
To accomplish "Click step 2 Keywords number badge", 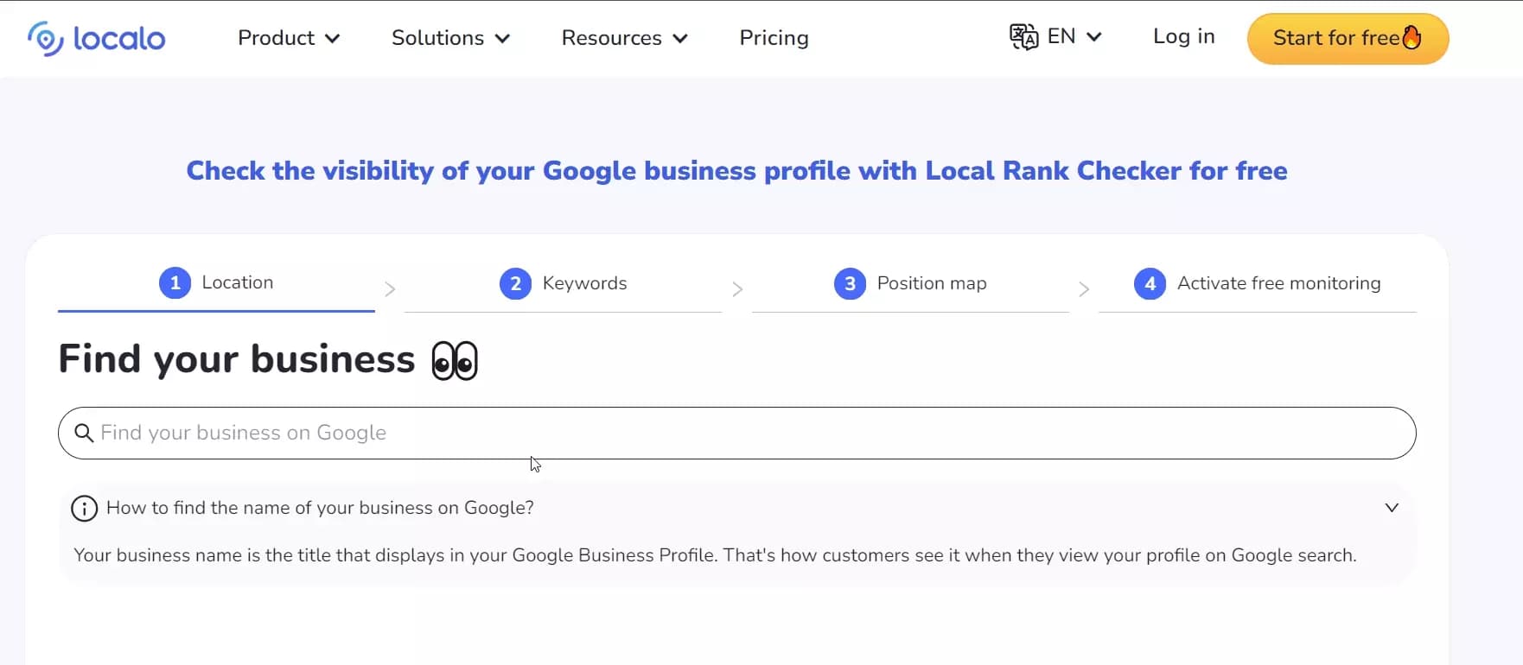I will click(x=515, y=283).
